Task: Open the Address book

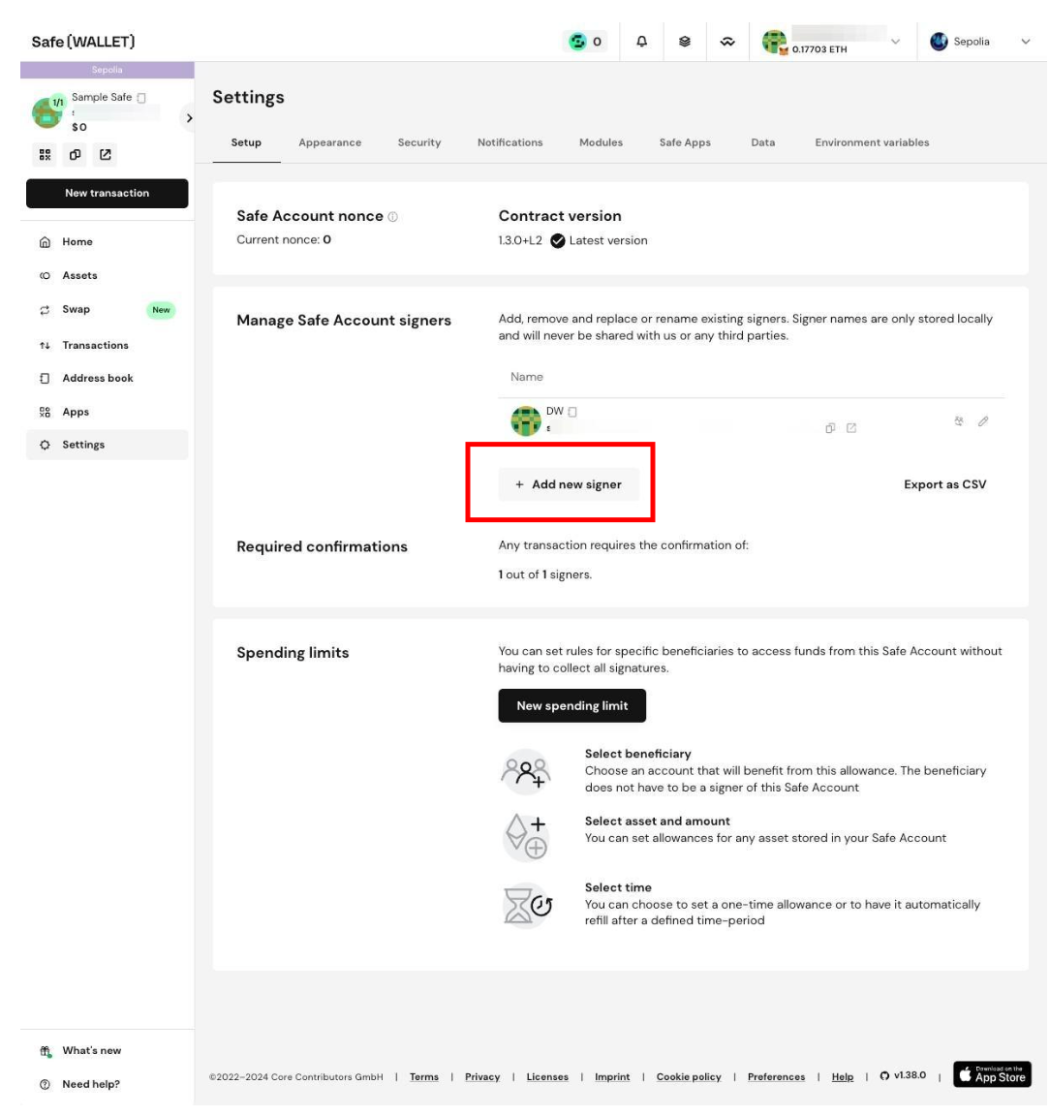Action: pyautogui.click(x=107, y=378)
